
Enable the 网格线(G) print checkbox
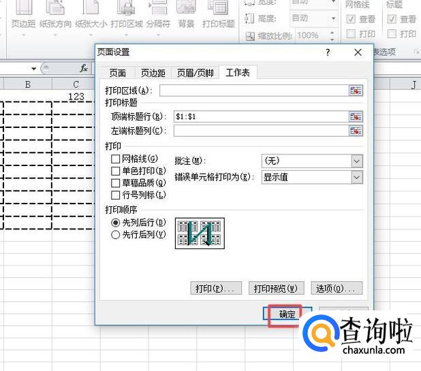(115, 159)
